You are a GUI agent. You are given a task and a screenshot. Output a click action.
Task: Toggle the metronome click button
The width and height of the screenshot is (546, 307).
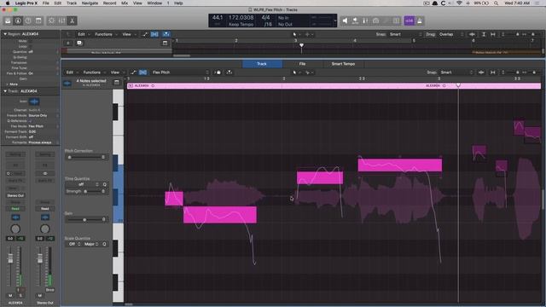coord(420,20)
